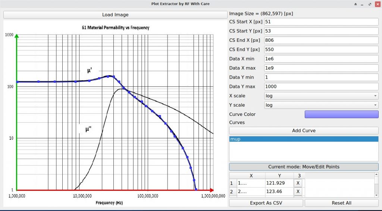
Task: Click Export As CSV button
Action: pos(266,203)
